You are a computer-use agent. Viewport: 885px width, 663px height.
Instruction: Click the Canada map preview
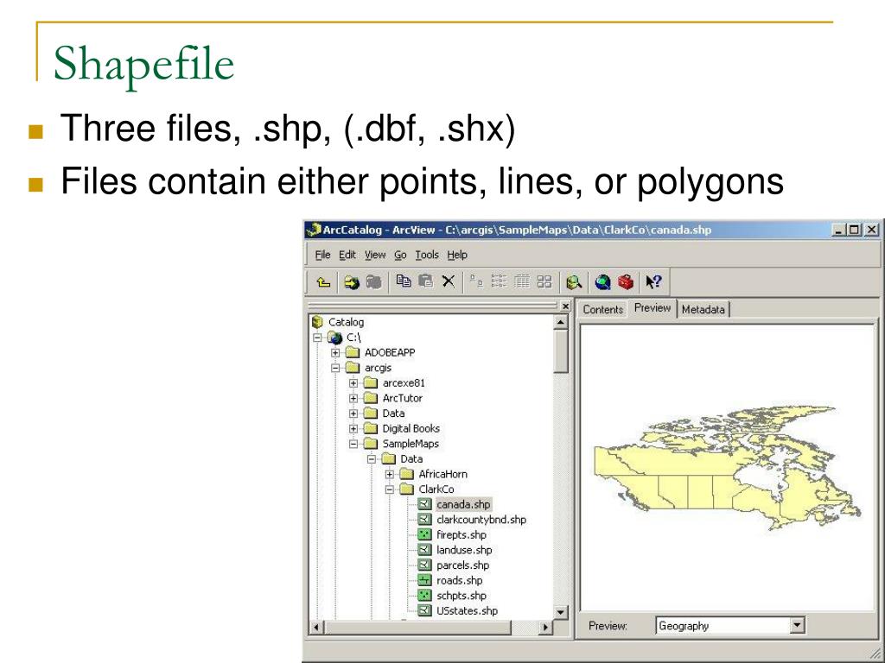[x=728, y=468]
